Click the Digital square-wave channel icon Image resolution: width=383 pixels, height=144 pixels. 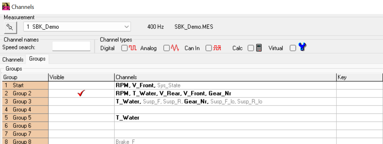(133, 48)
